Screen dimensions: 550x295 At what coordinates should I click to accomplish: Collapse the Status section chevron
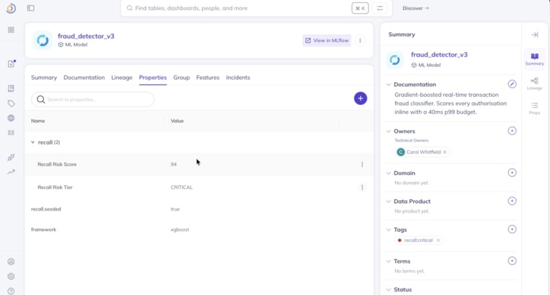[388, 290]
